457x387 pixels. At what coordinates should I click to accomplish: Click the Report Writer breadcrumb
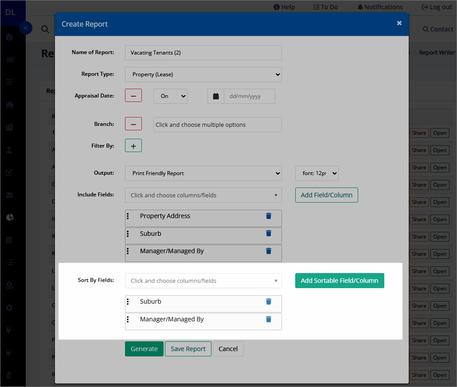point(437,52)
